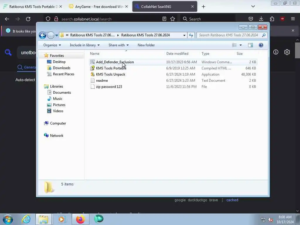300x225 pixels.
Task: Select the Add_Defender_Exclusion file
Action: coord(173,62)
